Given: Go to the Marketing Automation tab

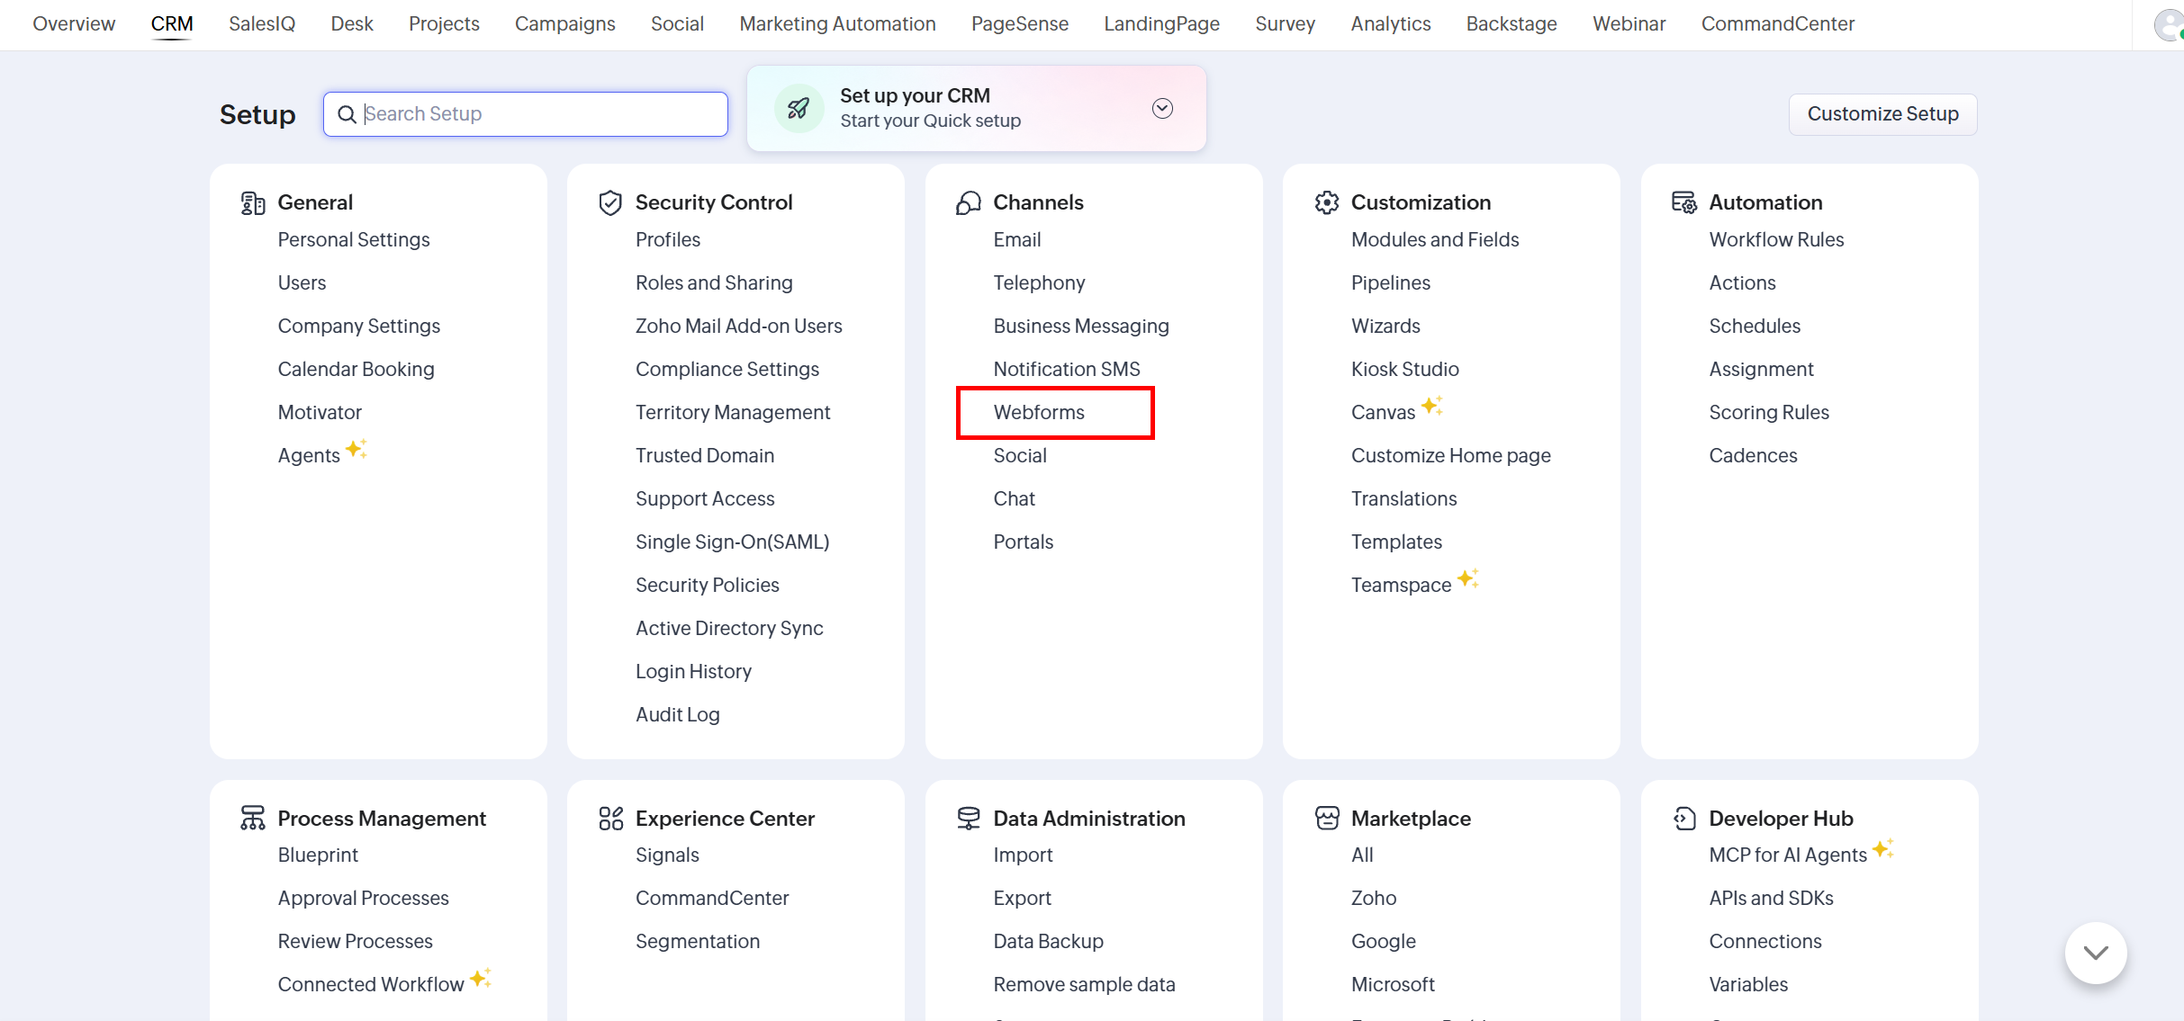Looking at the screenshot, I should (x=837, y=23).
